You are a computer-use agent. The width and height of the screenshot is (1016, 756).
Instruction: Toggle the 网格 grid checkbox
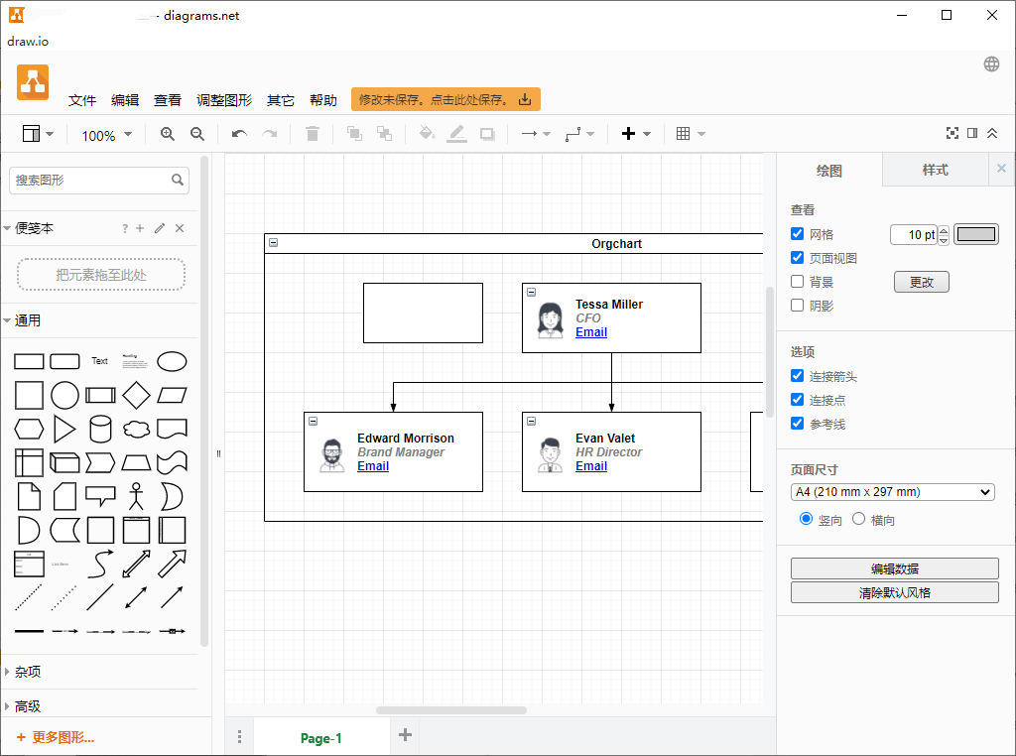(797, 234)
